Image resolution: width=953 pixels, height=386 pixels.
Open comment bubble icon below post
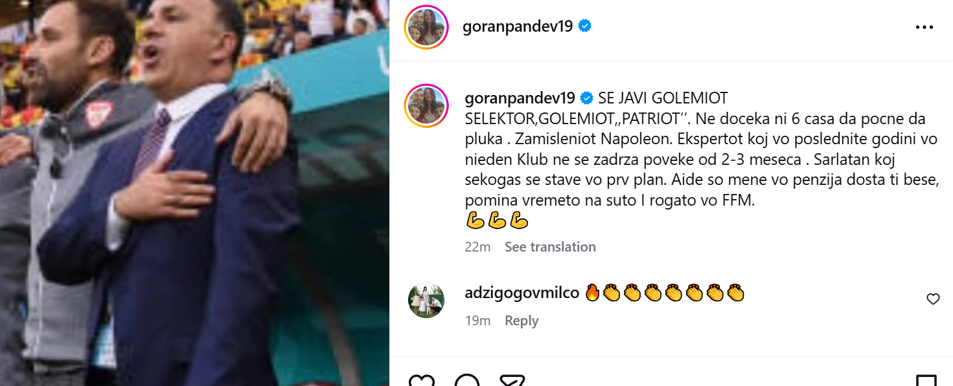tap(466, 380)
